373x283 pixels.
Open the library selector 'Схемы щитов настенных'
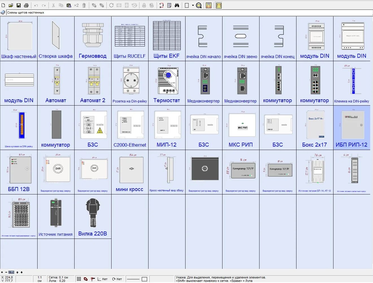coord(189,12)
